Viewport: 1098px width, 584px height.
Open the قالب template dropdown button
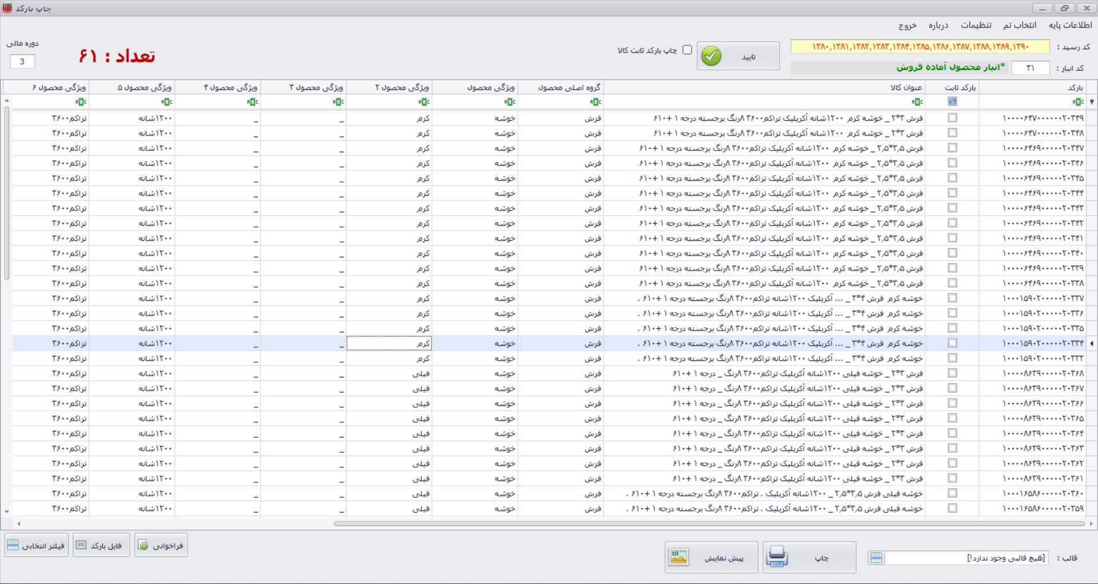(876, 558)
